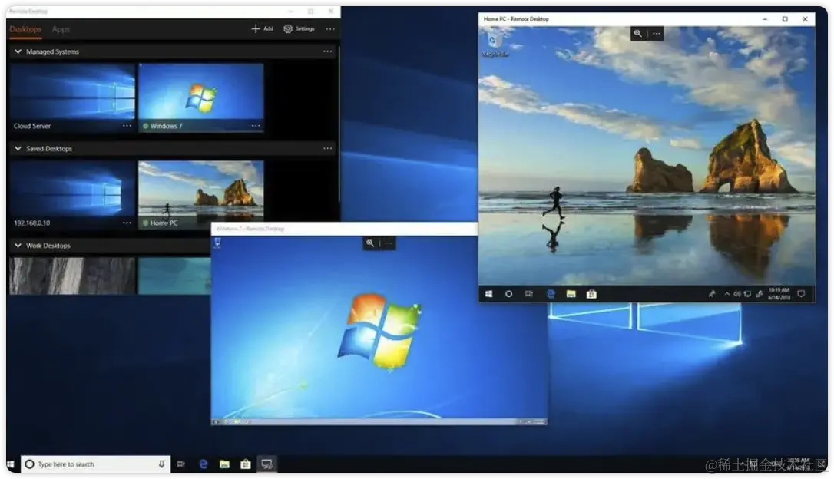Open the Windows 7 desktop thumbnail

tap(201, 97)
